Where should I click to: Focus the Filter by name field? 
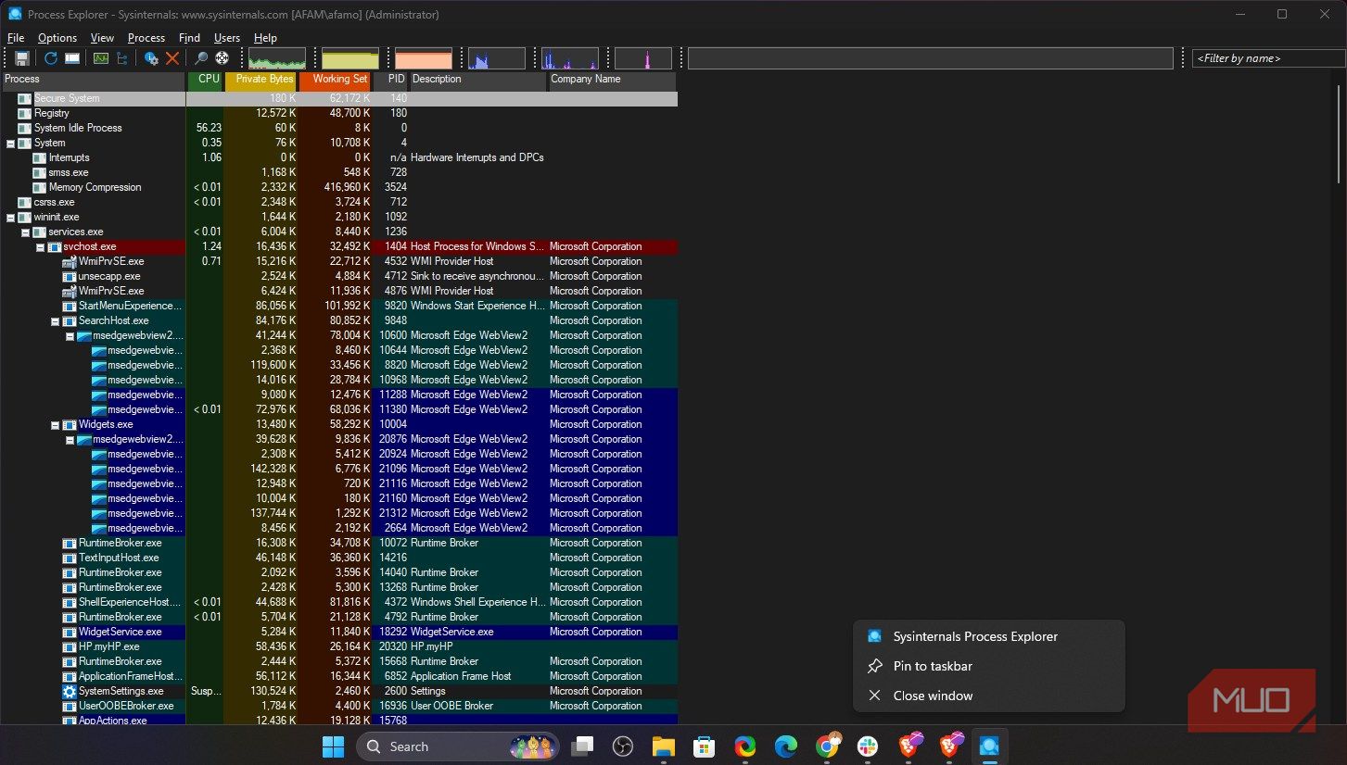(x=1268, y=58)
